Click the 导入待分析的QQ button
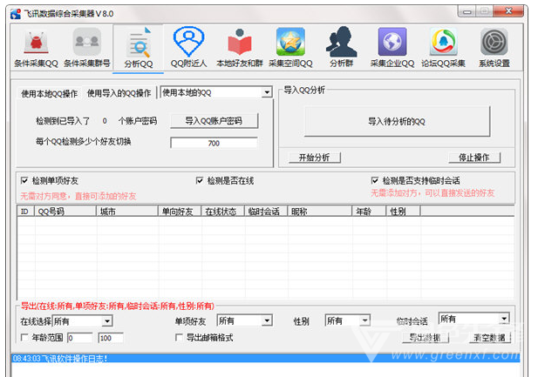Viewport: 538px width, 377px height. pyautogui.click(x=397, y=121)
